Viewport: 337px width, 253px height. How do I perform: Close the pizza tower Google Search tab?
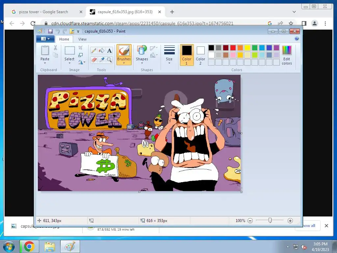pos(81,12)
